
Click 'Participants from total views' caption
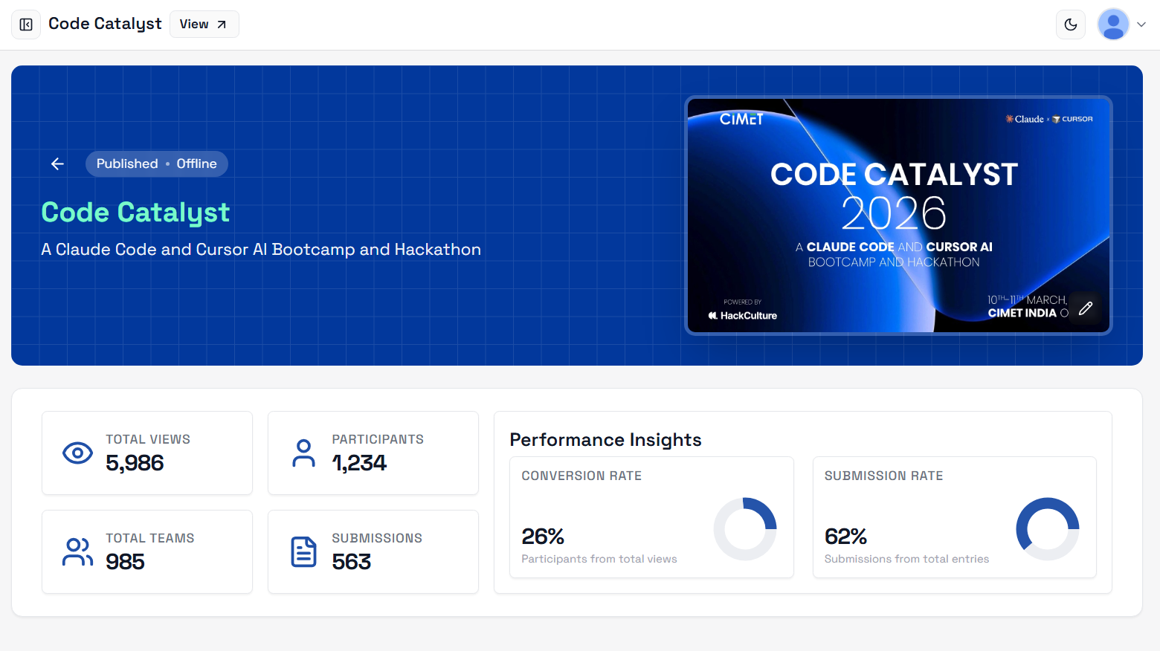(x=599, y=559)
